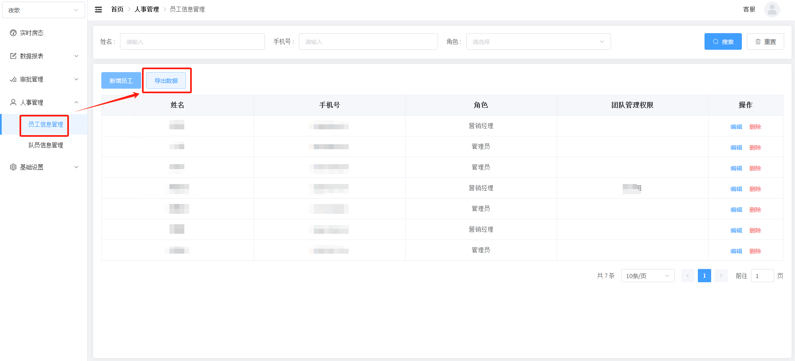Image resolution: width=795 pixels, height=361 pixels.
Task: Open 客服 in the top bar
Action: 749,9
